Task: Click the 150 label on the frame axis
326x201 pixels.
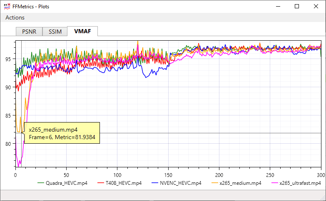Action: [168, 175]
